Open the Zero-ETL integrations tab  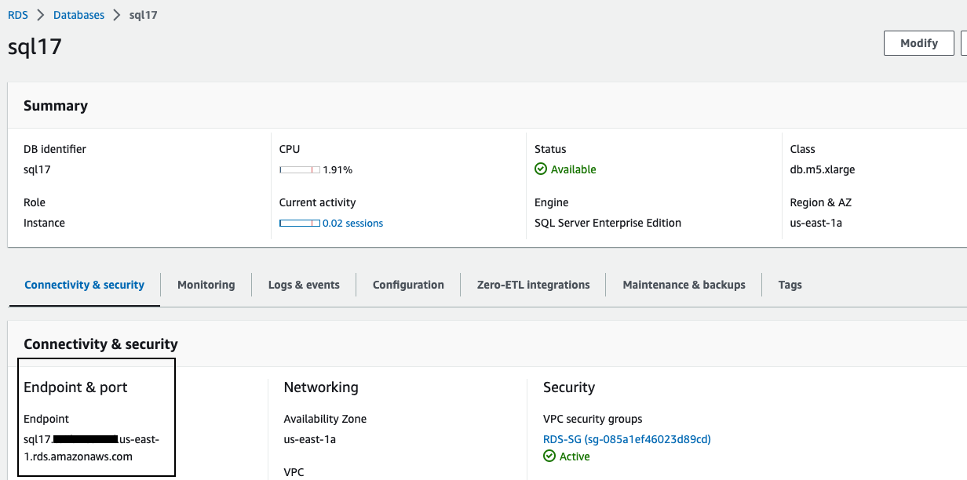tap(533, 285)
